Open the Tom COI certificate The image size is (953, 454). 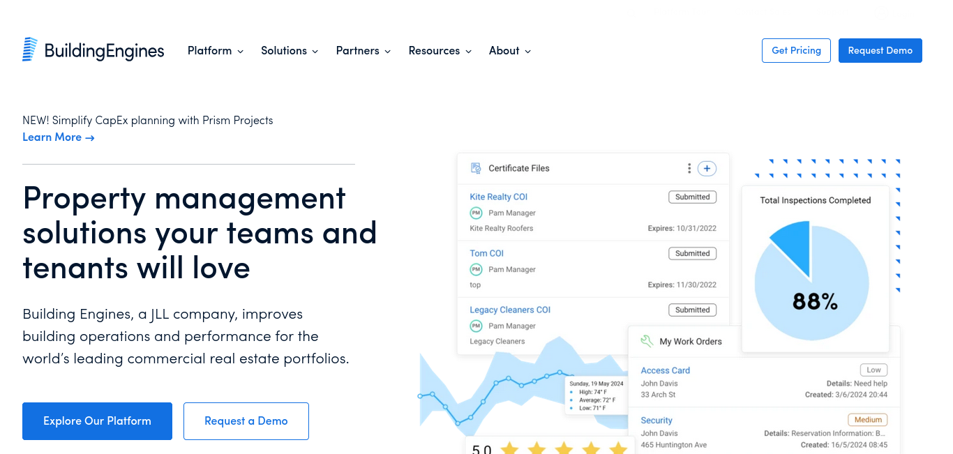click(487, 254)
